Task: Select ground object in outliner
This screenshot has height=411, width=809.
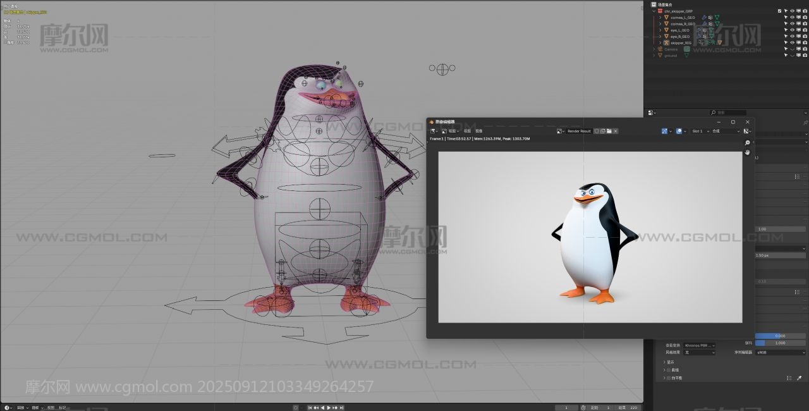Action: click(x=671, y=56)
